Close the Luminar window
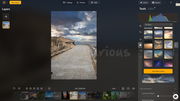180x101 pixels. tap(177, 2)
